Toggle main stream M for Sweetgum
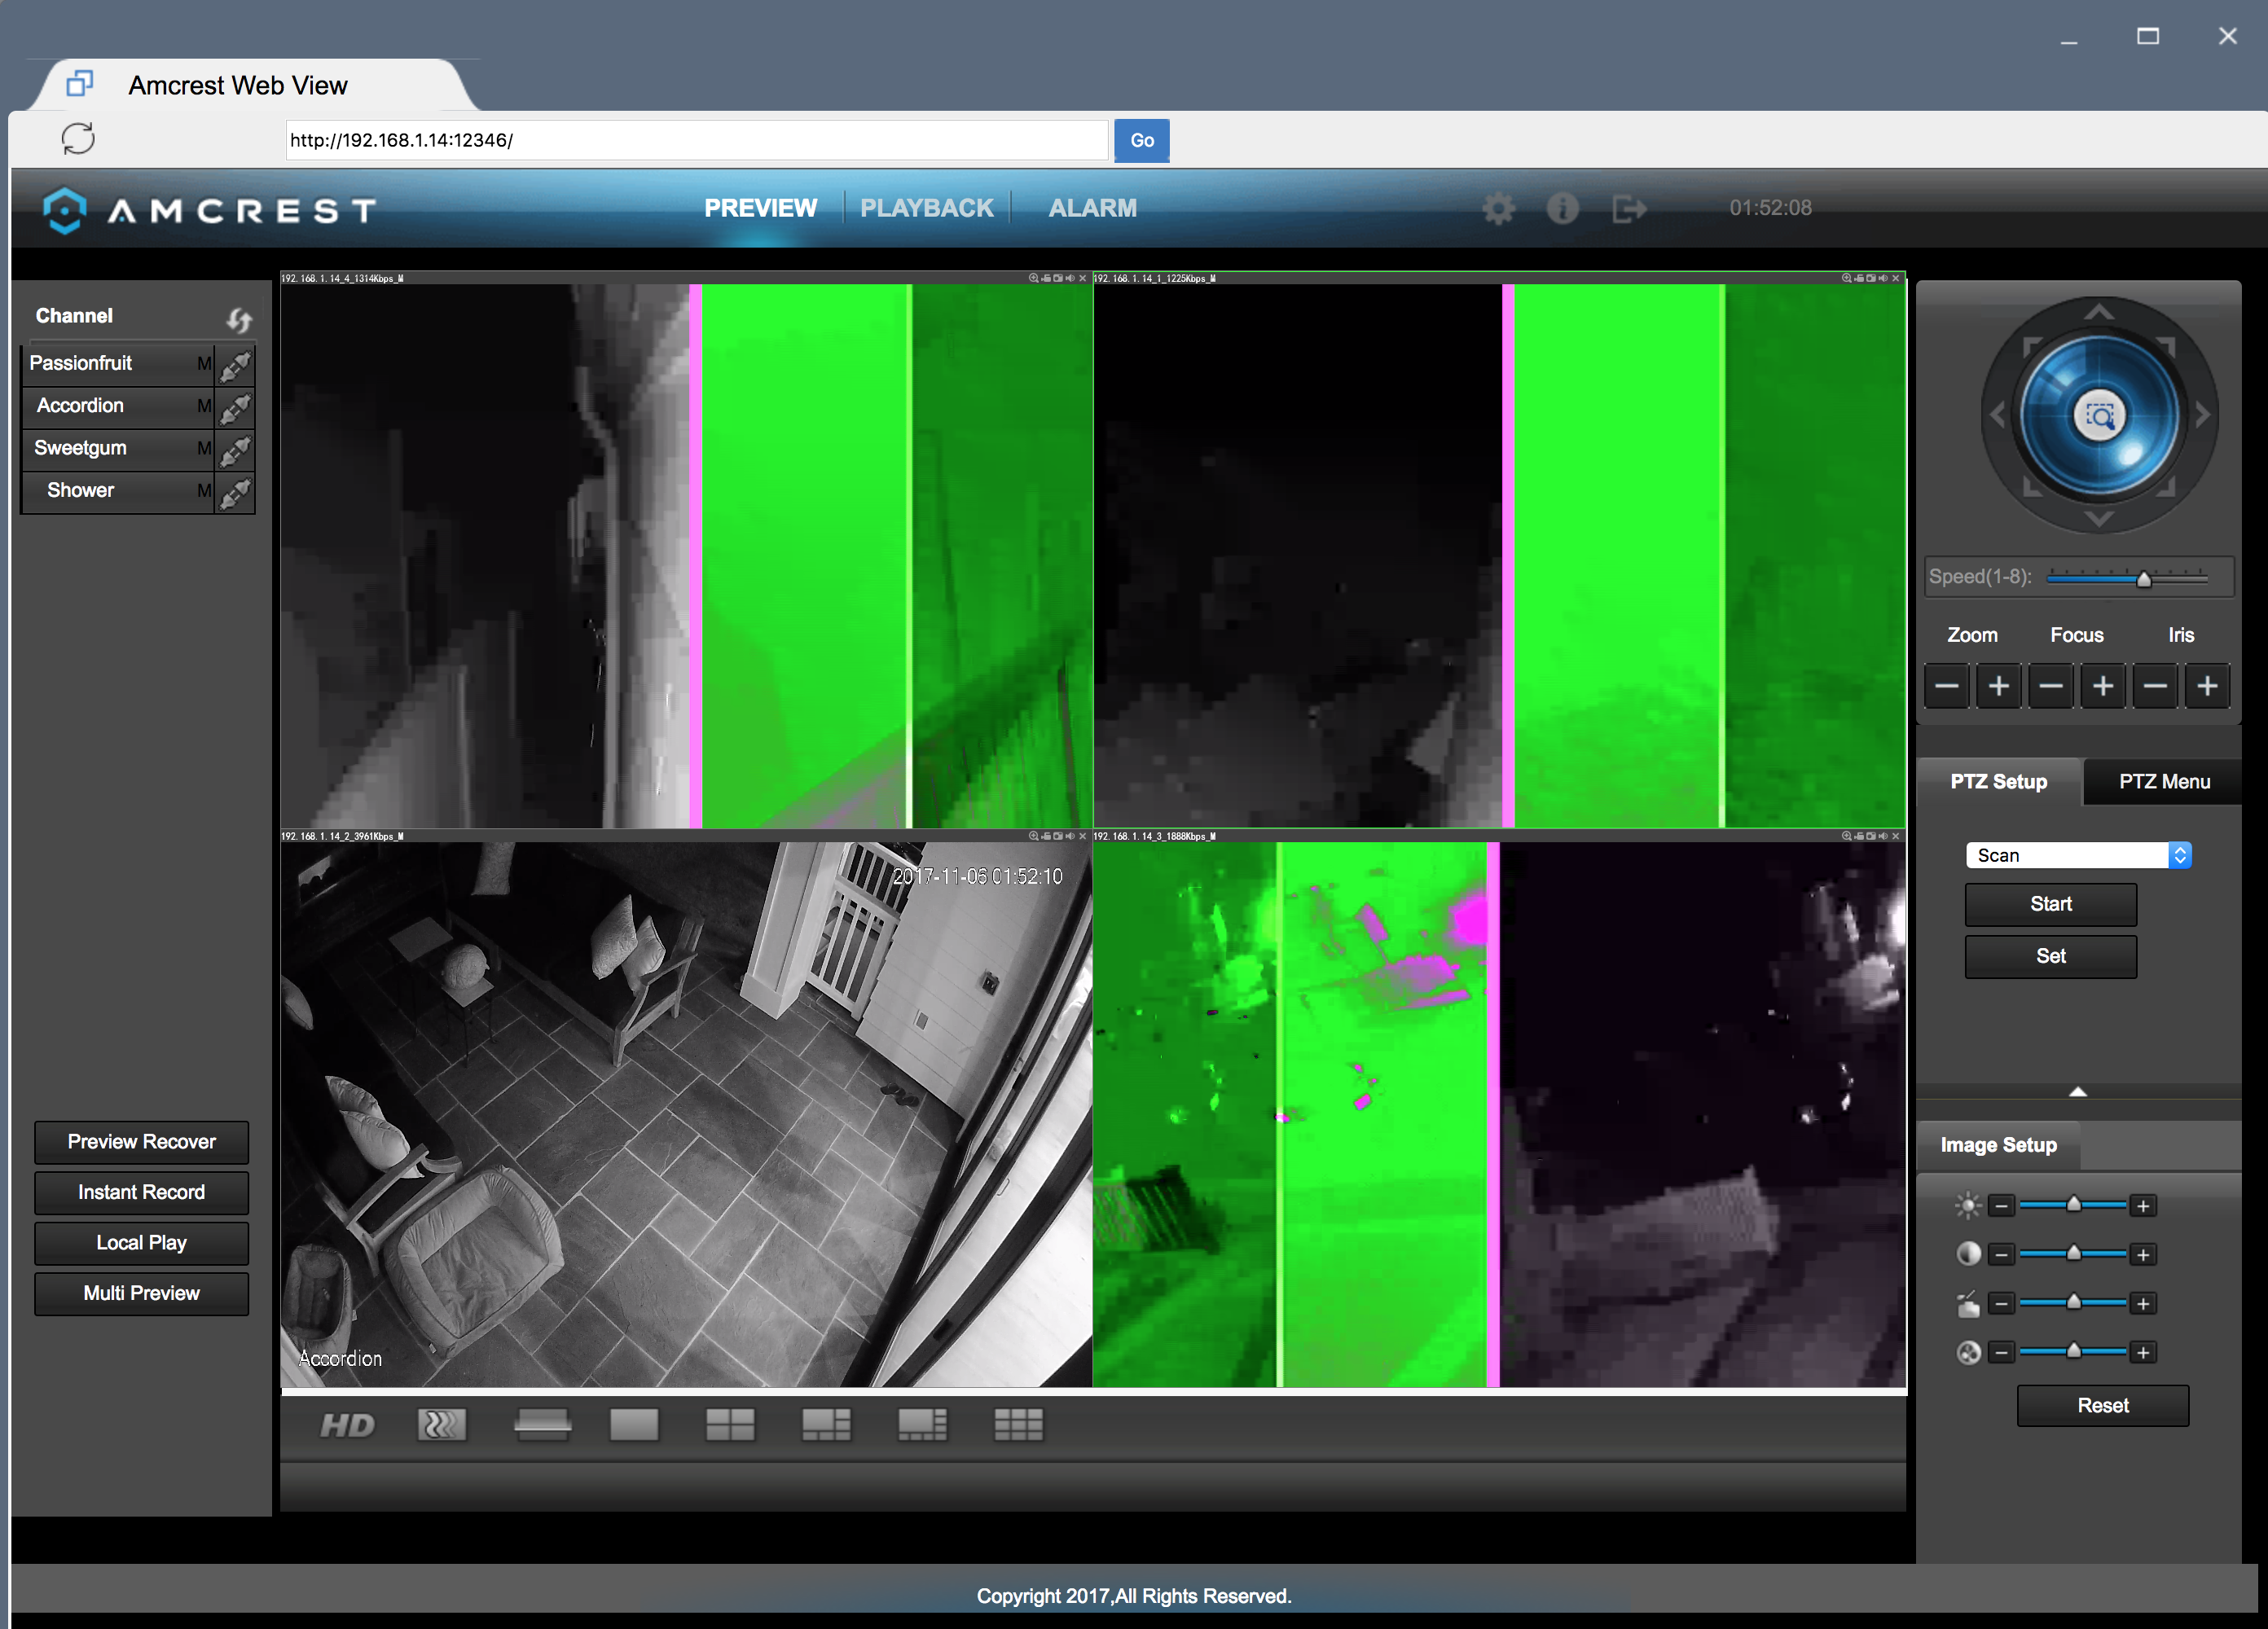 pos(204,449)
